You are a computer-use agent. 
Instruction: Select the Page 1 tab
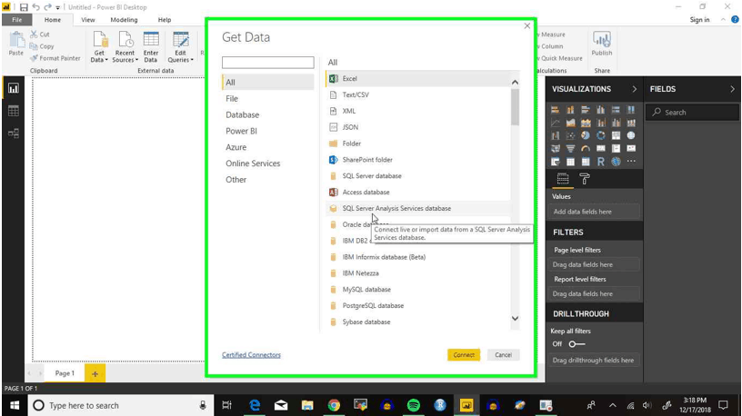coord(65,373)
